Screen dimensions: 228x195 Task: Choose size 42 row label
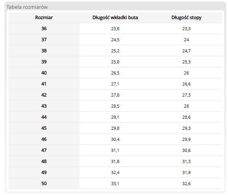pos(44,95)
